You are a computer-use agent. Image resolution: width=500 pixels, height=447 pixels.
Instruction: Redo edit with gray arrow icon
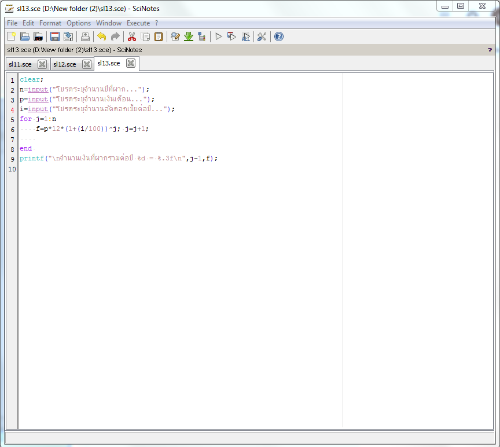click(x=115, y=36)
